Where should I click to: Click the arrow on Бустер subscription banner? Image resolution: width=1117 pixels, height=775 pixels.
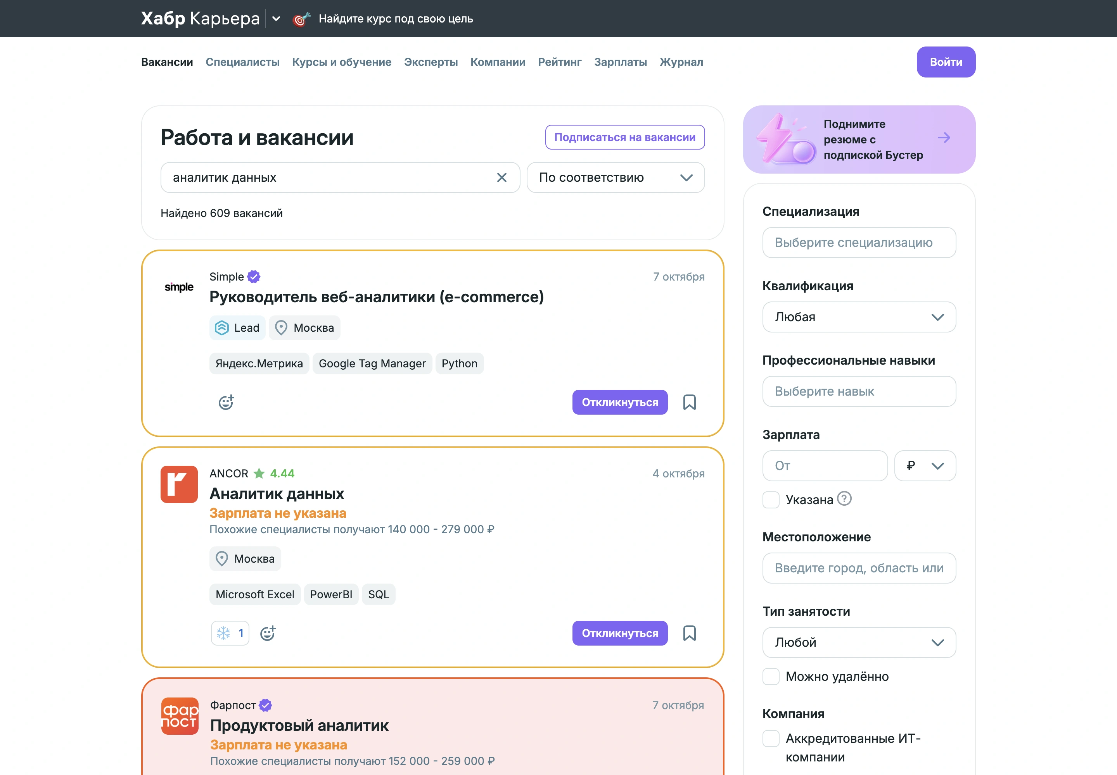click(x=944, y=138)
